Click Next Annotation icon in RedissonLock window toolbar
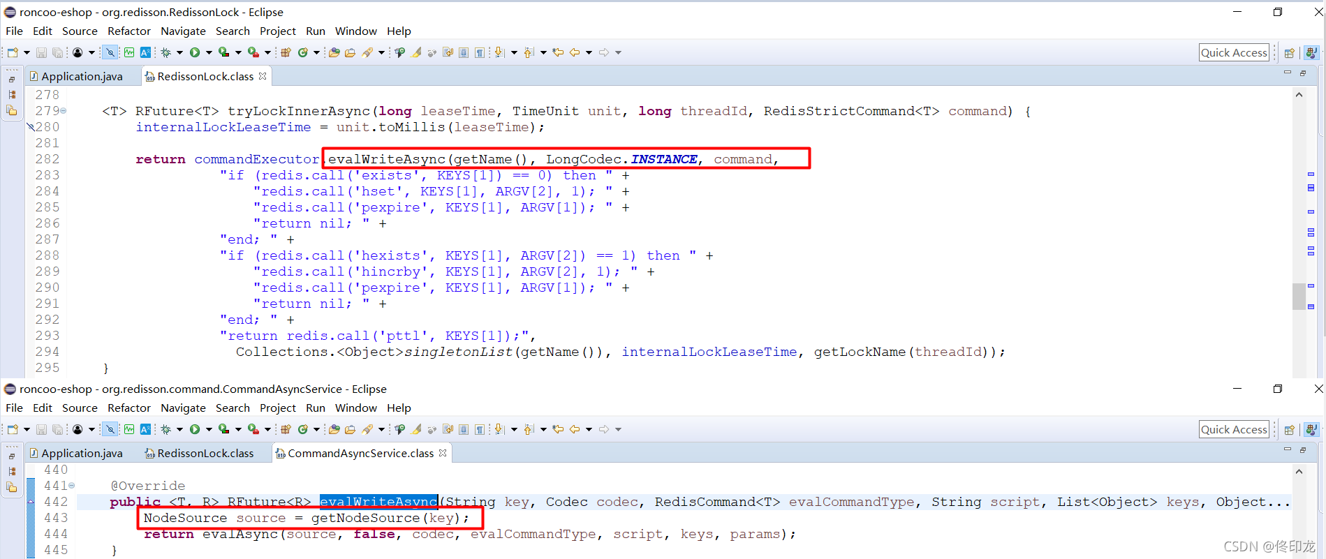This screenshot has height=559, width=1326. click(x=500, y=52)
